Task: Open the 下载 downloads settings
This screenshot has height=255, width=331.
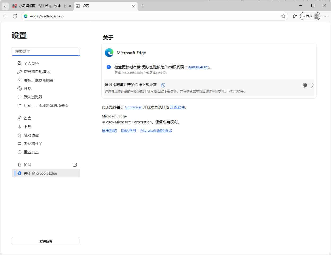Action: (28, 126)
